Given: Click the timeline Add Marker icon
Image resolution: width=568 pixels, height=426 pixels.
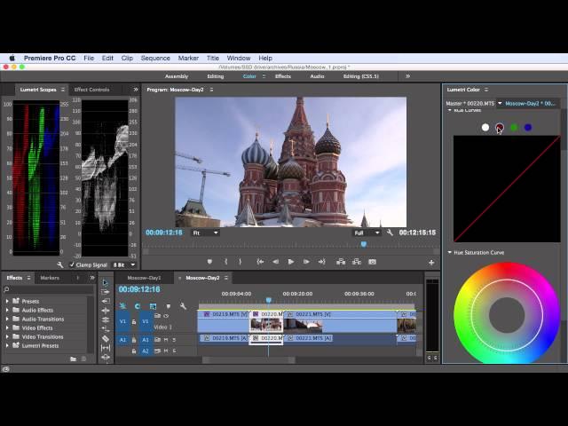Looking at the screenshot, I should pyautogui.click(x=168, y=306).
